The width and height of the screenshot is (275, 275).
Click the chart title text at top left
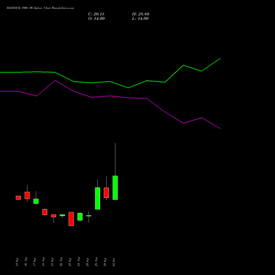(40, 8)
